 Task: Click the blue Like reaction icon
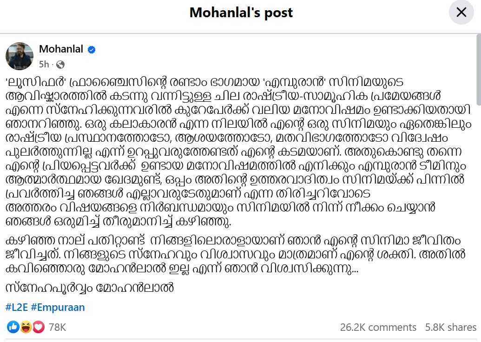tap(13, 327)
